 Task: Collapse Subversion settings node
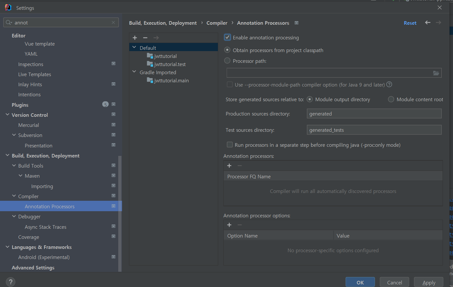tap(14, 135)
